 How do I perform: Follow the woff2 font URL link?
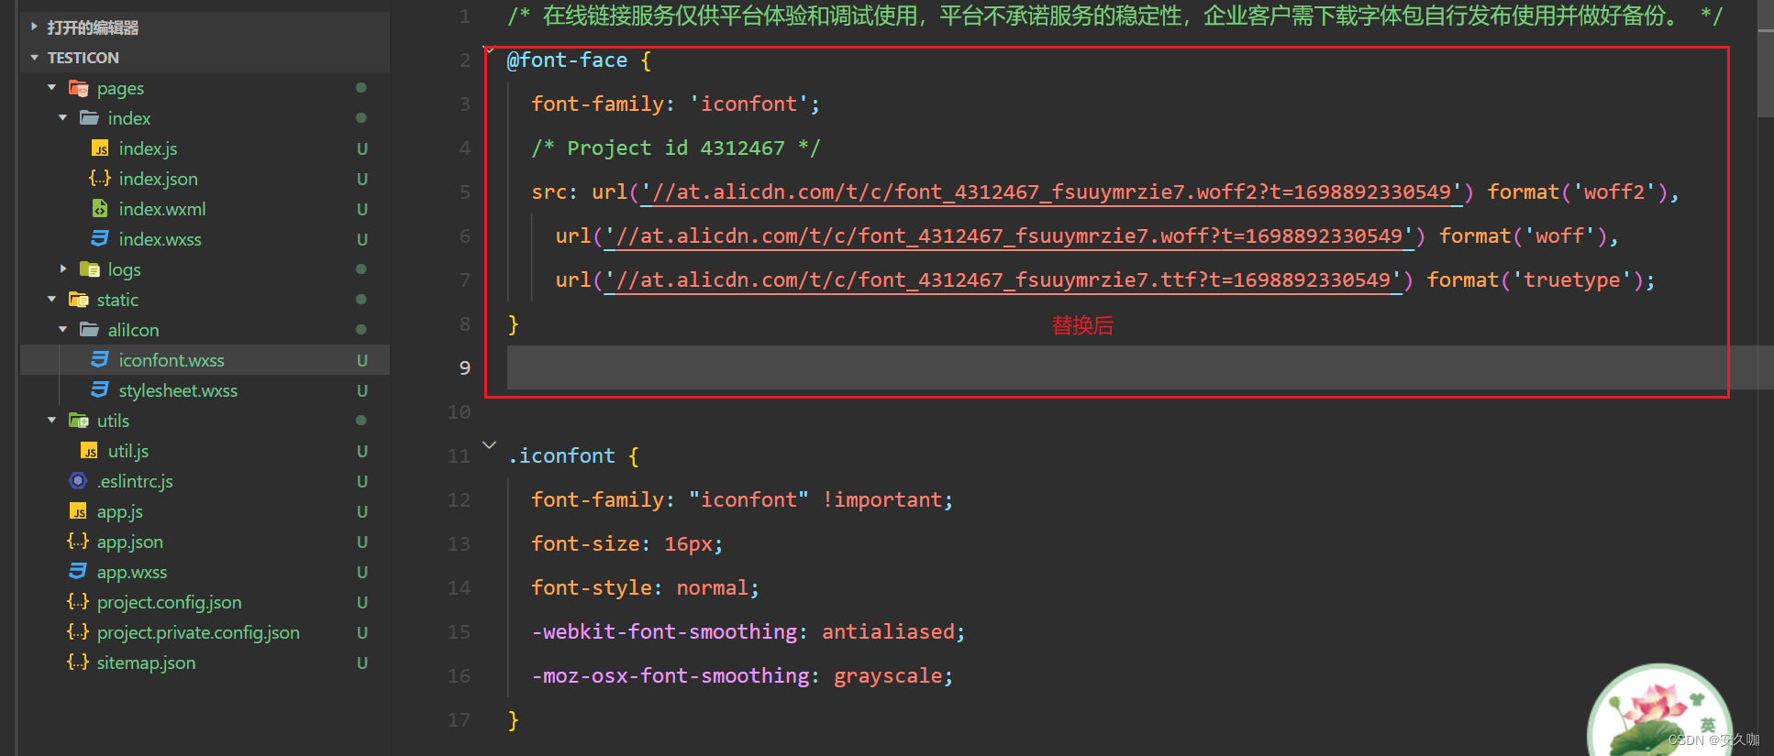click(1051, 192)
